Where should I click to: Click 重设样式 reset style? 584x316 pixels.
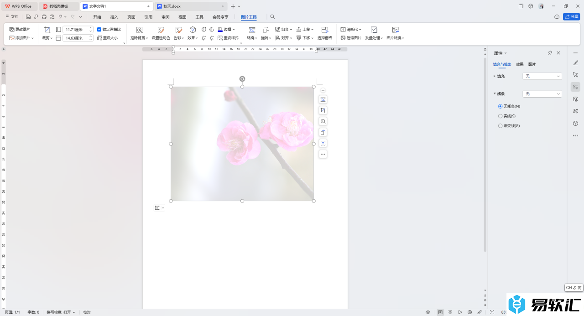pos(228,38)
